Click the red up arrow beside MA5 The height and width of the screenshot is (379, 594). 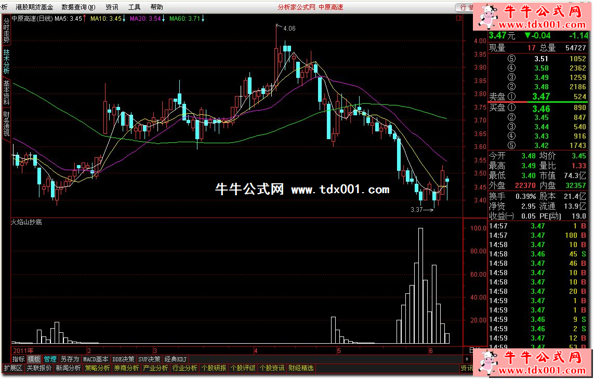point(85,18)
